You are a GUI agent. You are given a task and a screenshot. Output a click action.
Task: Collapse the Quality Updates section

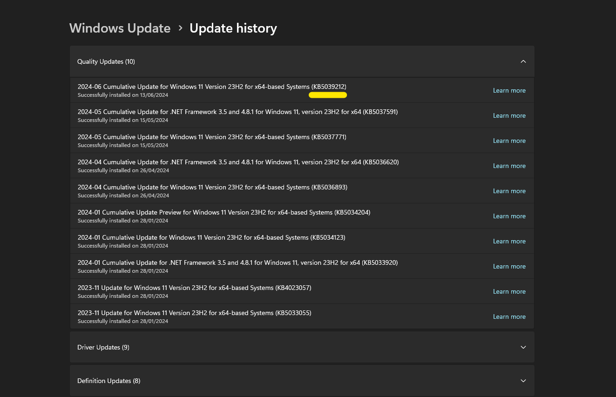(x=523, y=61)
